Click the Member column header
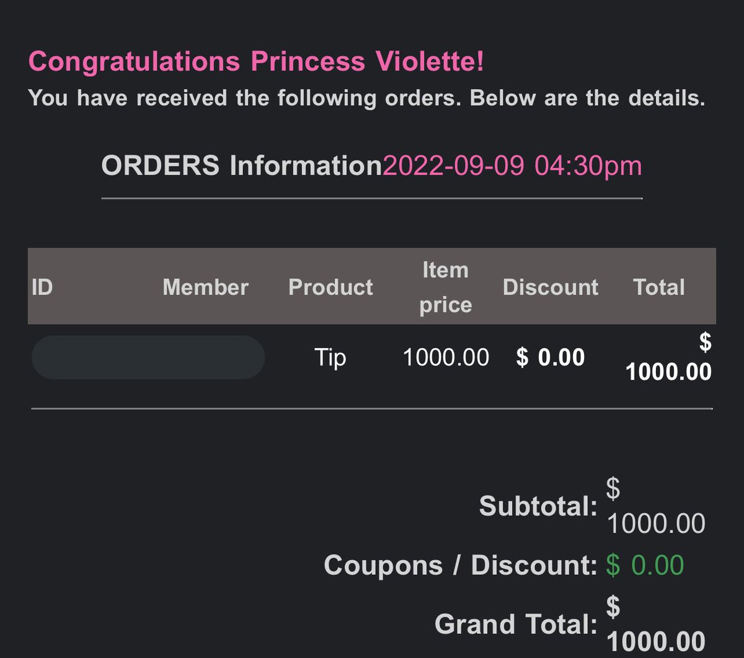Image resolution: width=744 pixels, height=658 pixels. 206,287
